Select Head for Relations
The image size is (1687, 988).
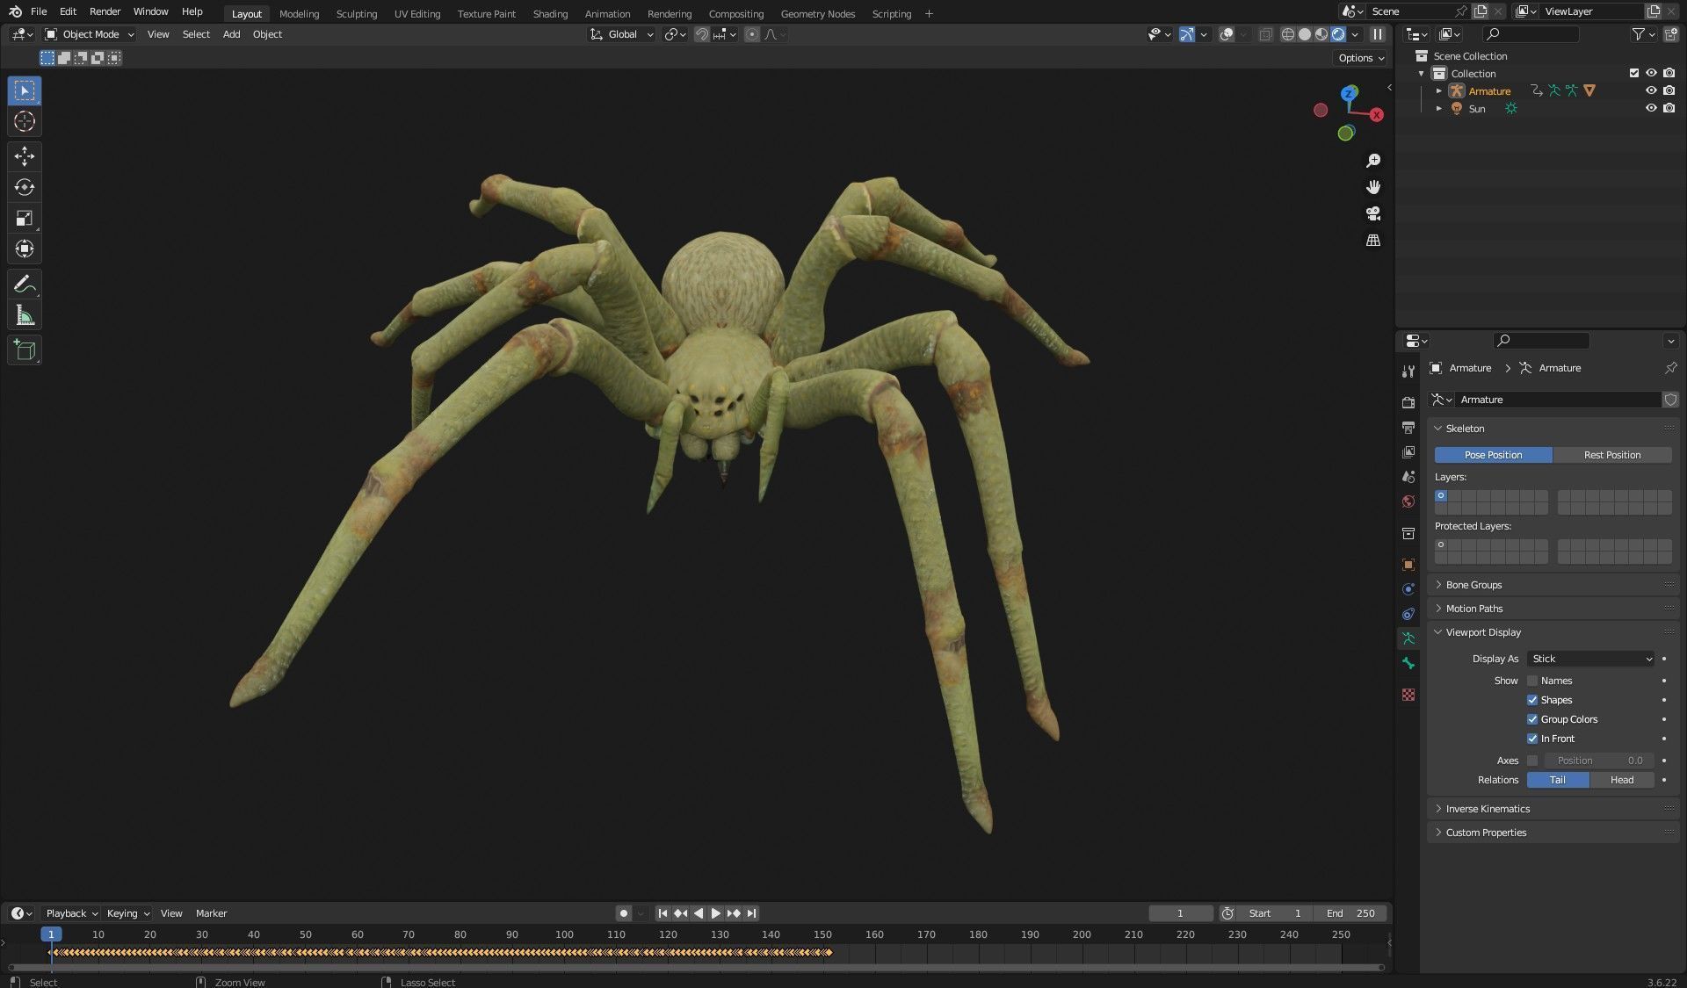pos(1622,780)
